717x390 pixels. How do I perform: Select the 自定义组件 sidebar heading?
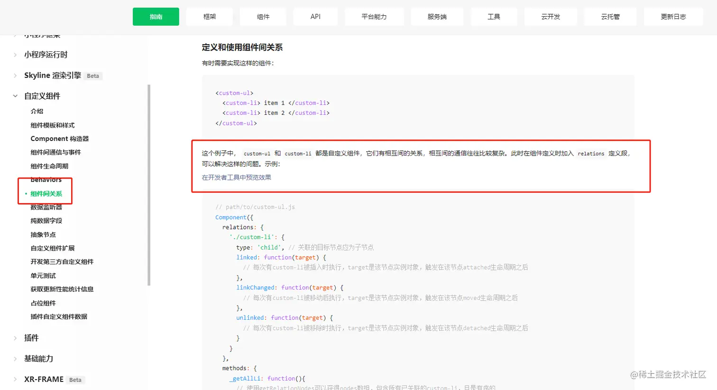(42, 96)
